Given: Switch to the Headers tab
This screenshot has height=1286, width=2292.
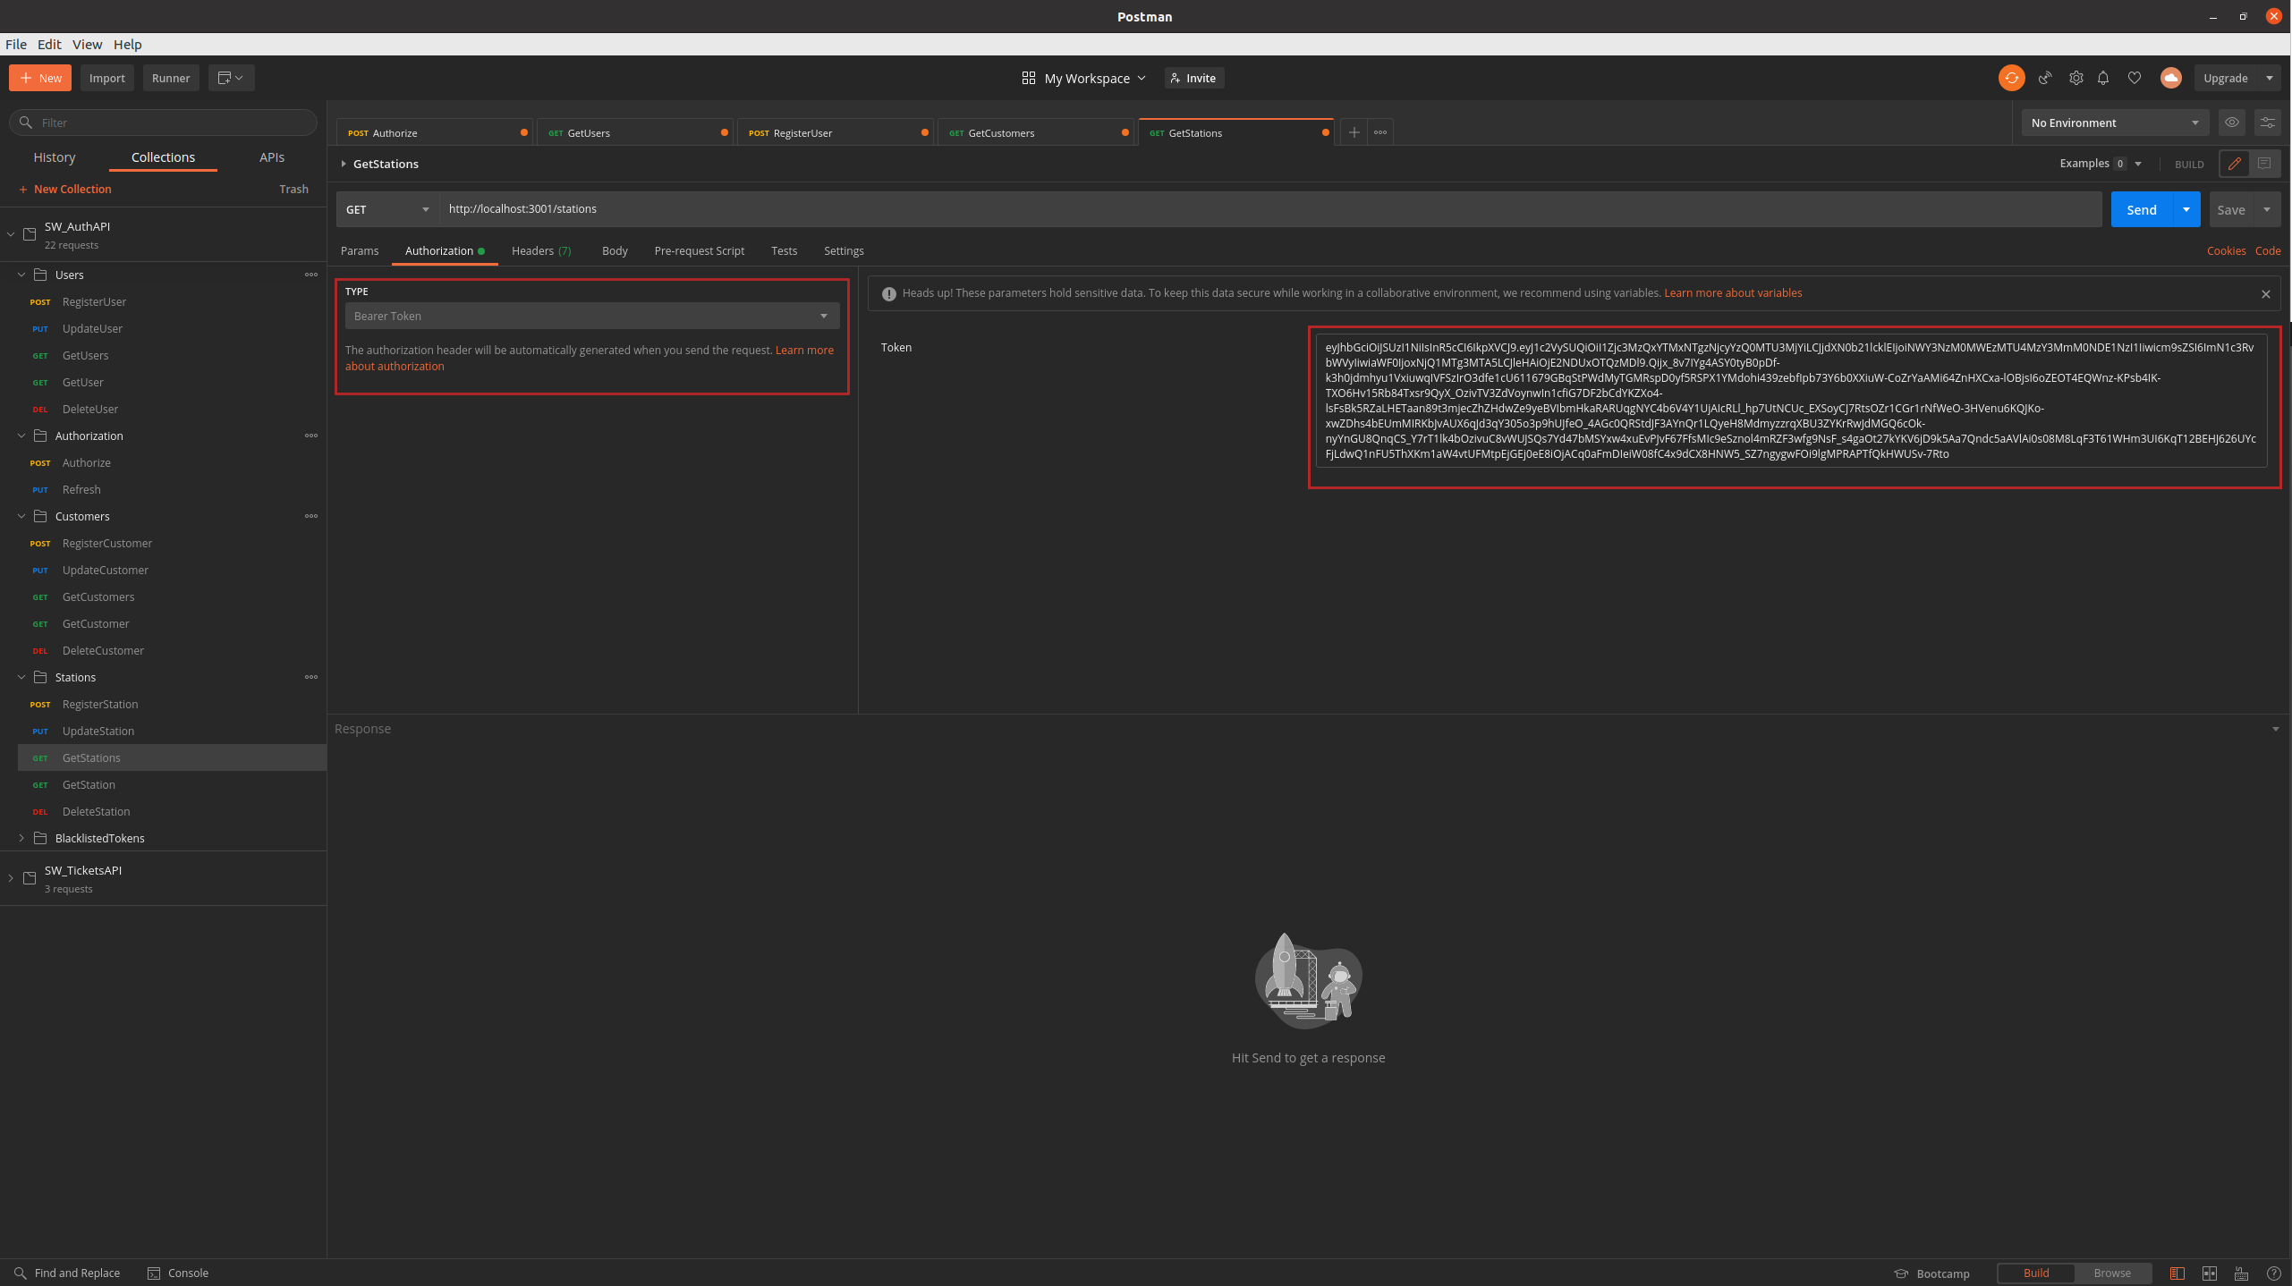Looking at the screenshot, I should pyautogui.click(x=540, y=250).
